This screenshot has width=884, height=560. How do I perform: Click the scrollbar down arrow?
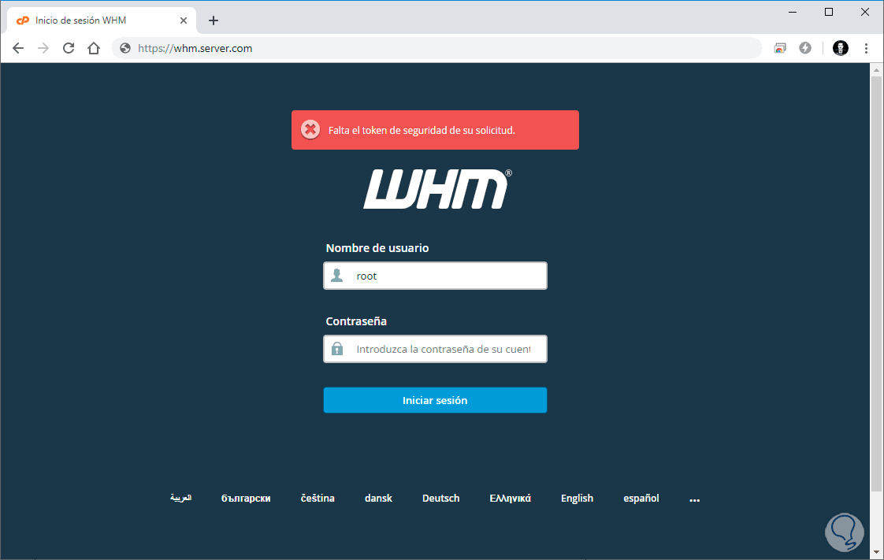[x=876, y=553]
